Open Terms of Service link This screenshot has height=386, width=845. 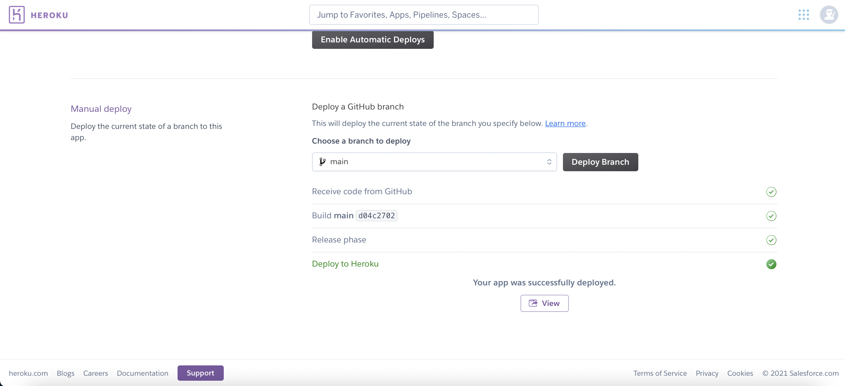[660, 373]
